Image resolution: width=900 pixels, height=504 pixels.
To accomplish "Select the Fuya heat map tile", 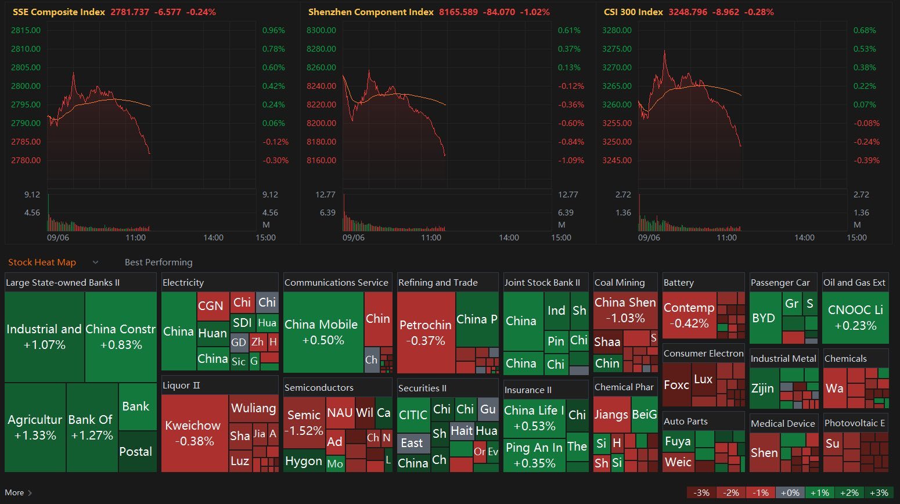I will tap(678, 442).
